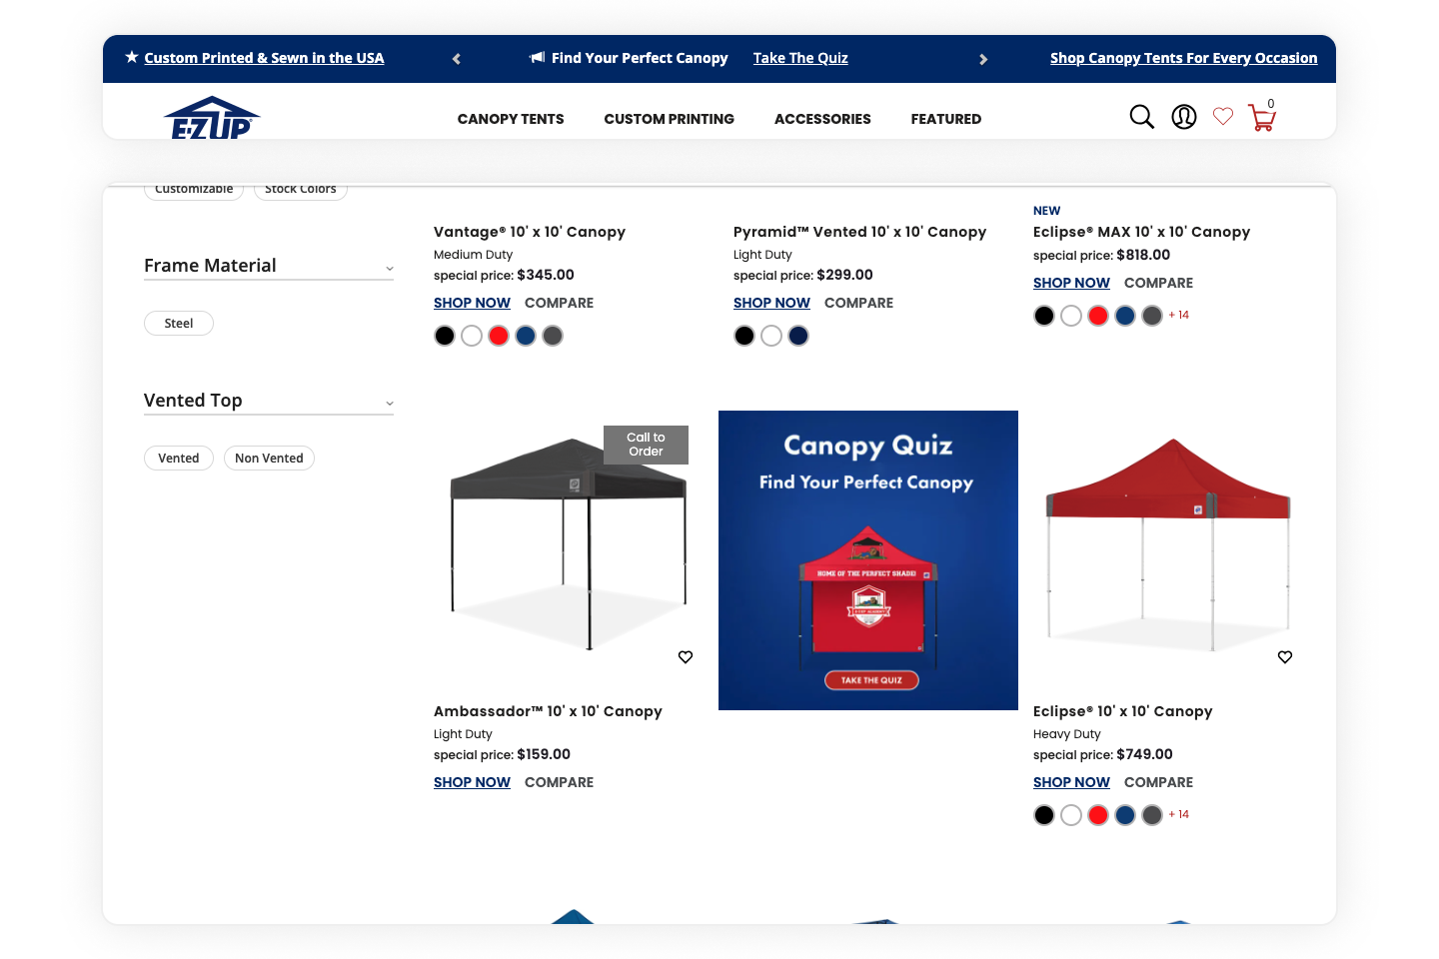Select blue swatch for Eclipse 10x10 canopy
The image size is (1439, 959).
click(1125, 815)
